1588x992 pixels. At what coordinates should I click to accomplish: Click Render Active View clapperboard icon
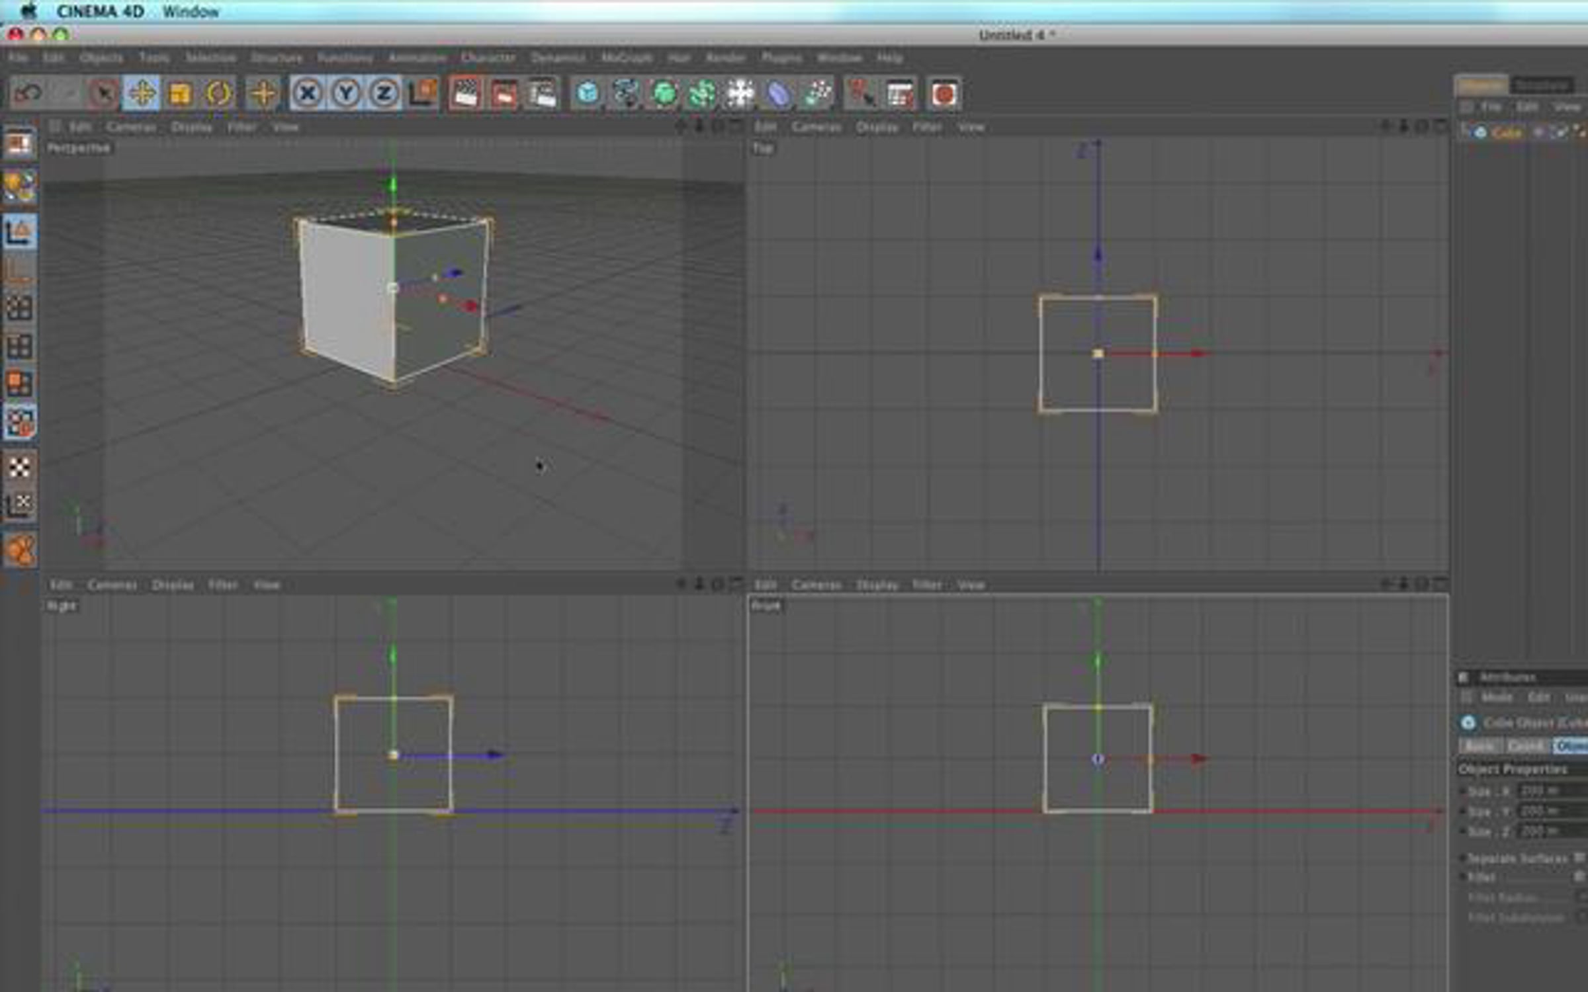point(465,93)
